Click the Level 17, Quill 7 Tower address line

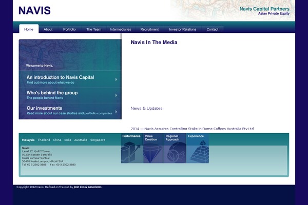click(36, 152)
